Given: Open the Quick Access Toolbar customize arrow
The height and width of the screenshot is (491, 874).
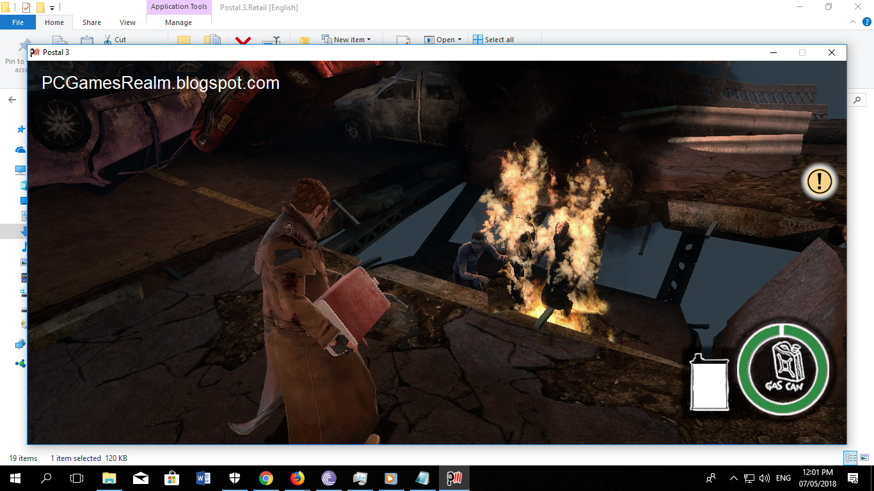Looking at the screenshot, I should tap(52, 8).
